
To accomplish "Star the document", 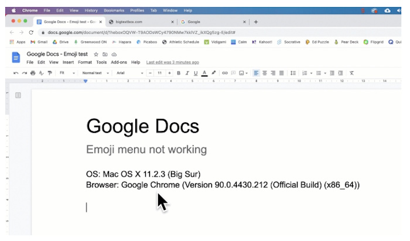I will (x=96, y=54).
